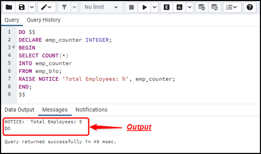261x154 pixels.
Task: Expand filter options dropdown arrow
Action: (74, 7)
